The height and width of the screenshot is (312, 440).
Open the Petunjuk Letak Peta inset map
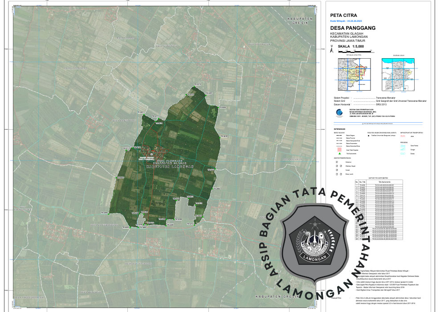pos(354,73)
